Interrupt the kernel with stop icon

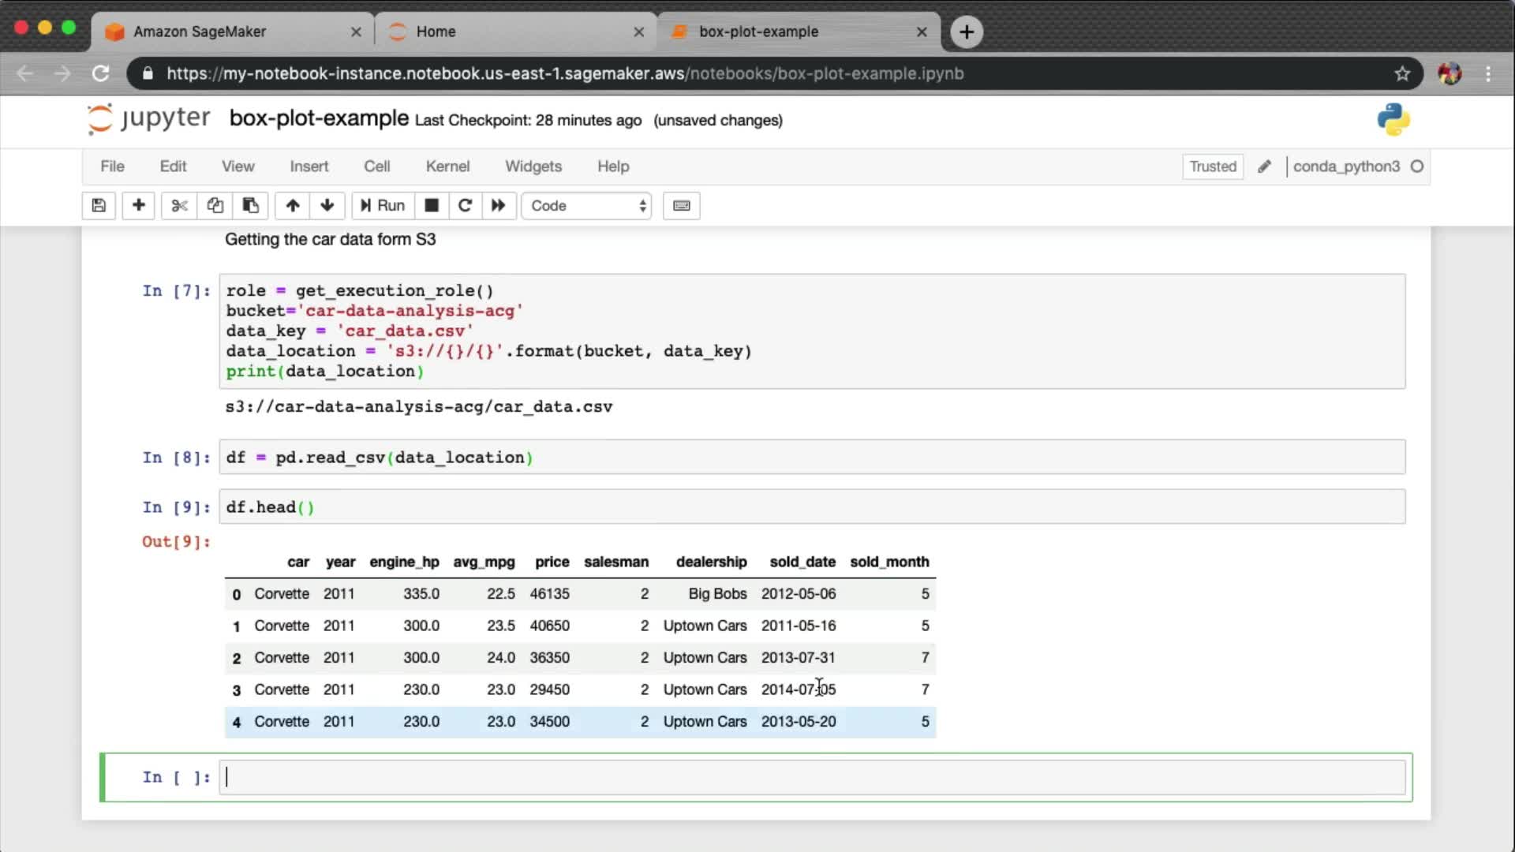pyautogui.click(x=432, y=206)
